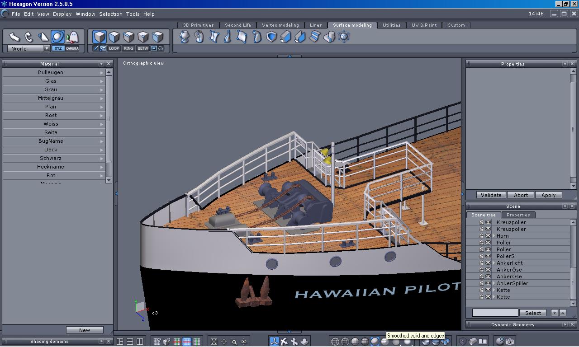The width and height of the screenshot is (579, 347).
Task: Expand the Bullaugen material arrow
Action: click(x=102, y=72)
